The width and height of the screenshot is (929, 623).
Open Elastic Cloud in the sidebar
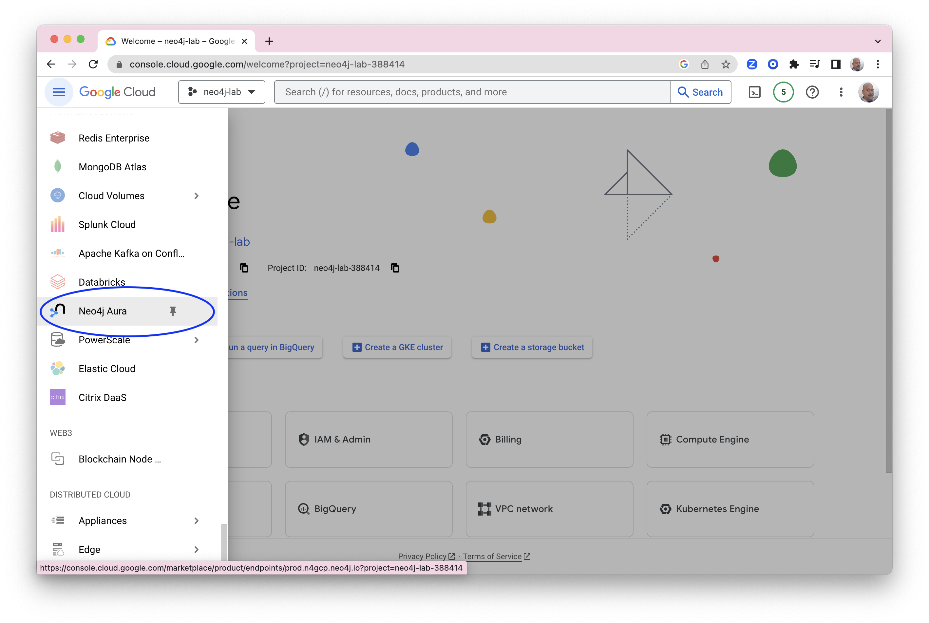(x=107, y=369)
